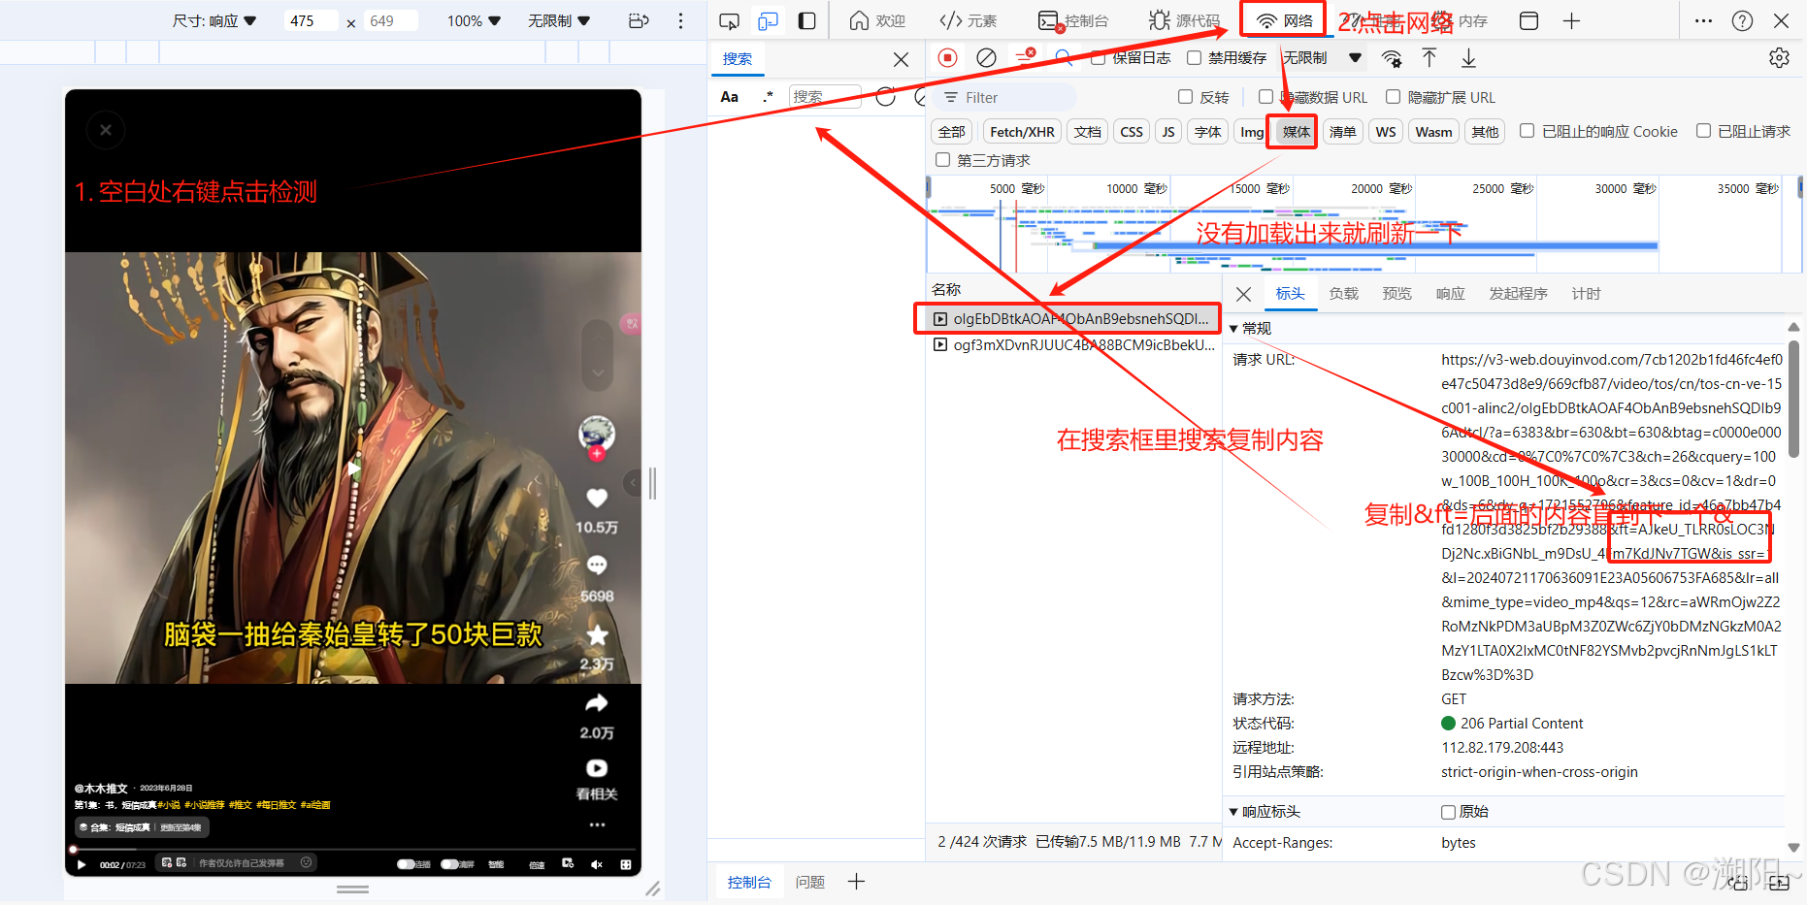
Task: Open device toolbar 无限制 throttle dropdown
Action: coord(559,20)
